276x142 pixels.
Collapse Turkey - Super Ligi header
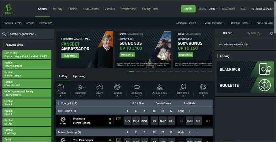click(x=134, y=132)
